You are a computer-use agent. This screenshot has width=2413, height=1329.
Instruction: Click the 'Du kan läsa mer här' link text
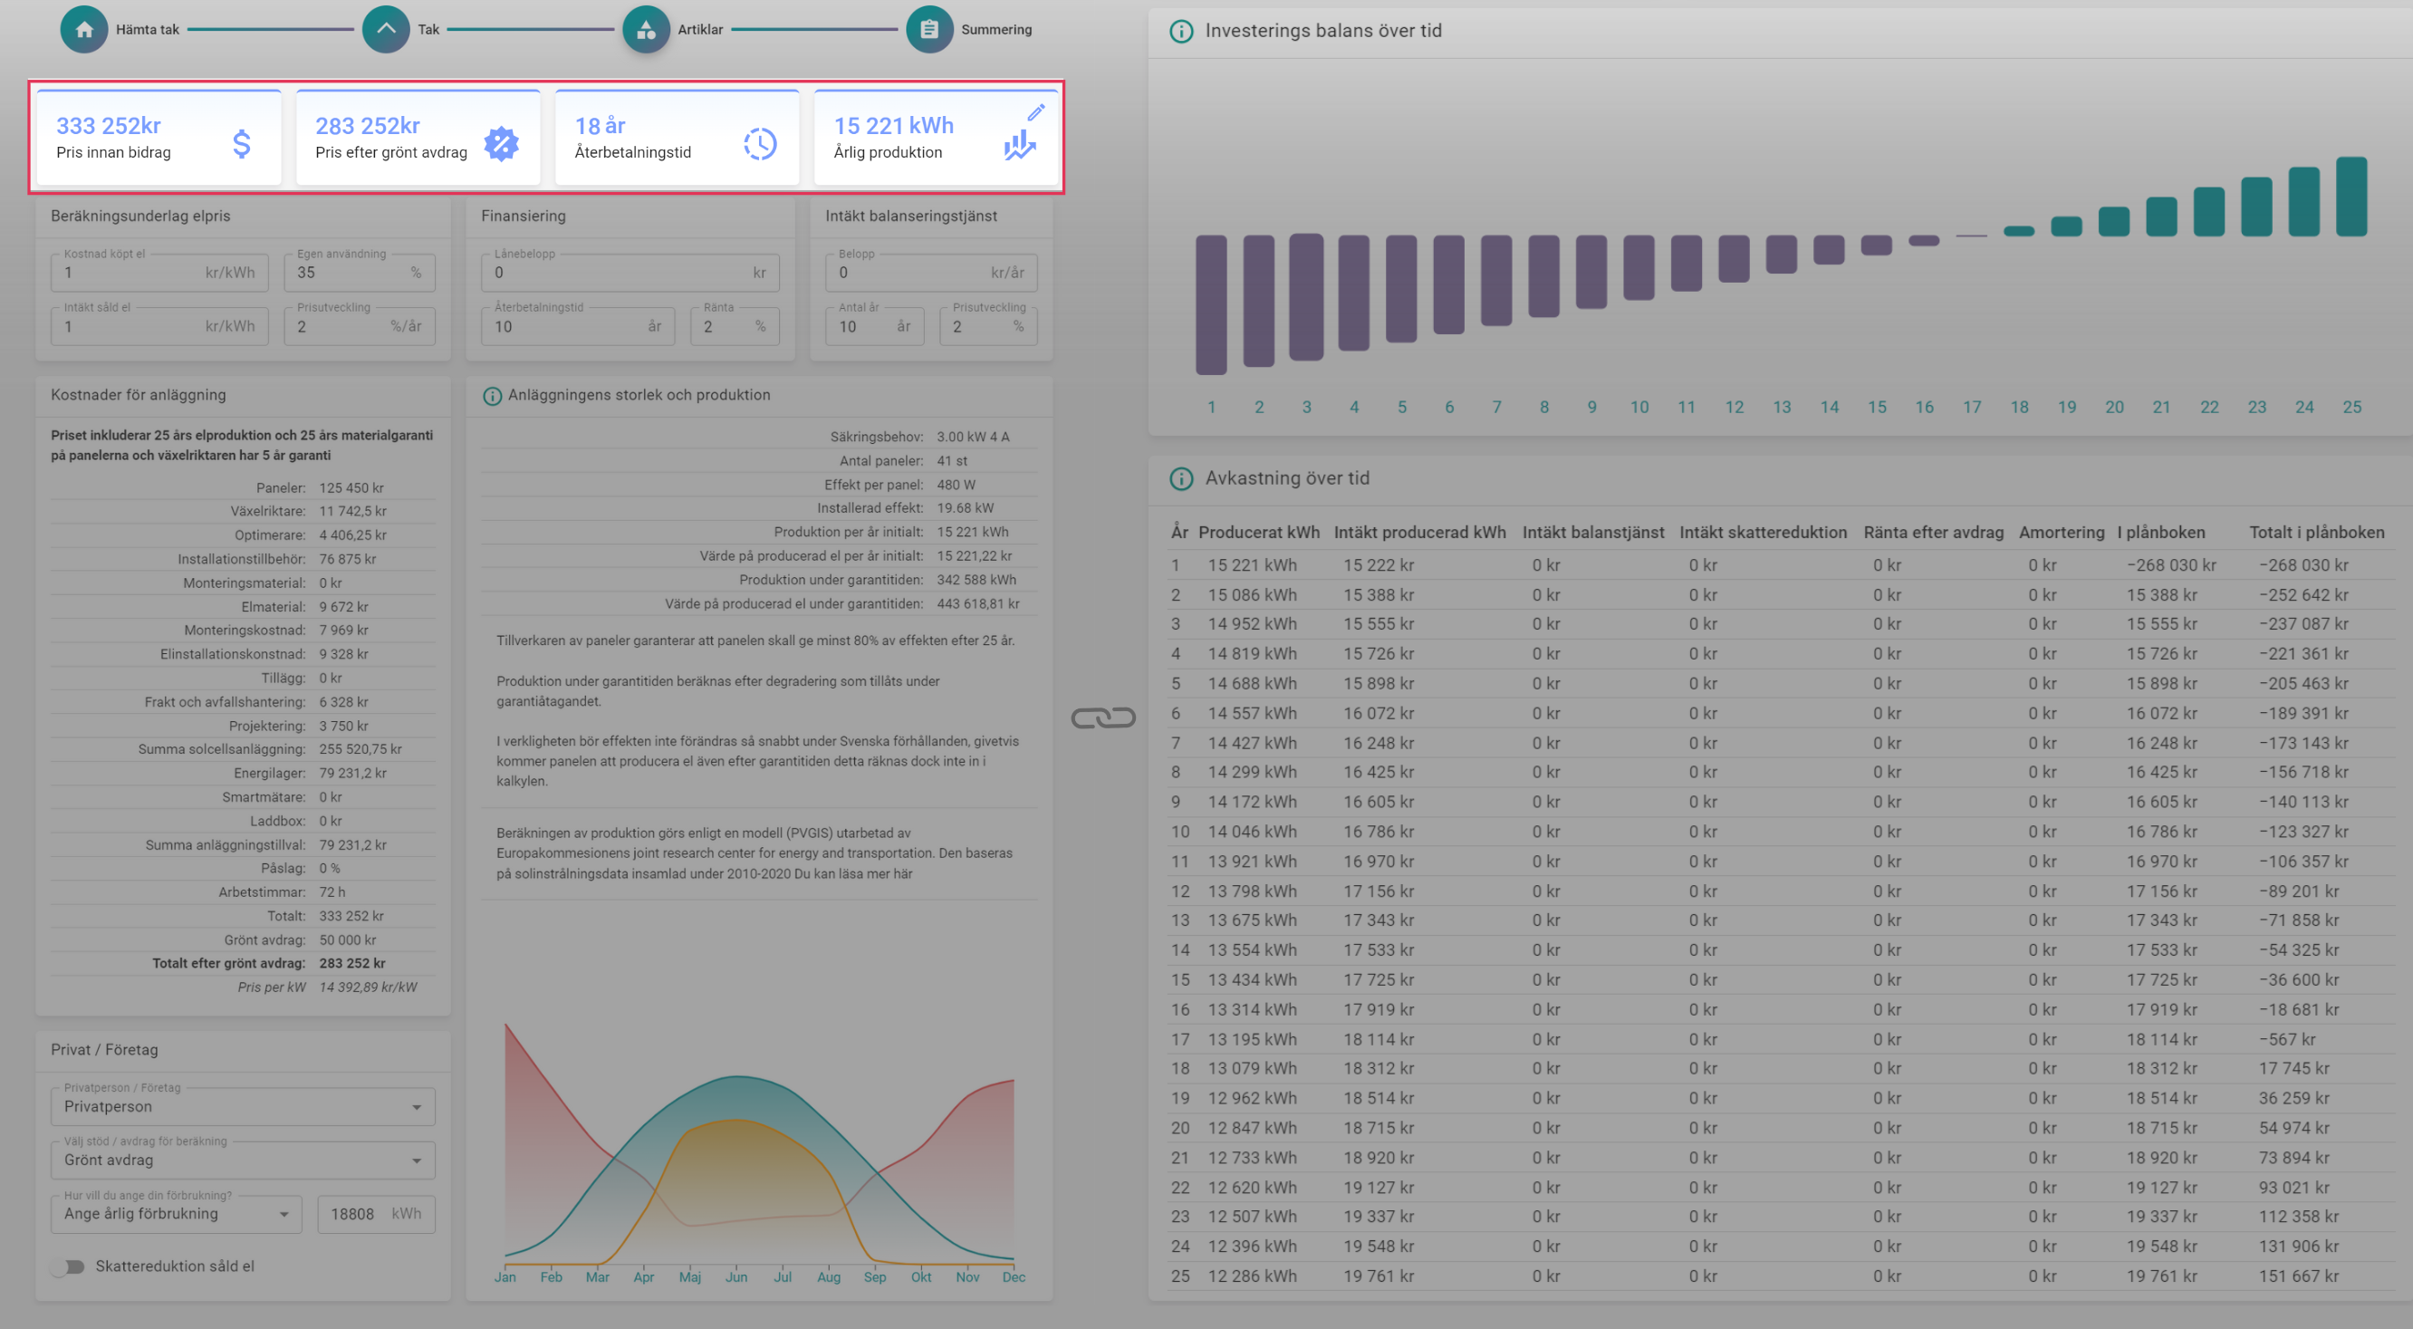coord(853,874)
